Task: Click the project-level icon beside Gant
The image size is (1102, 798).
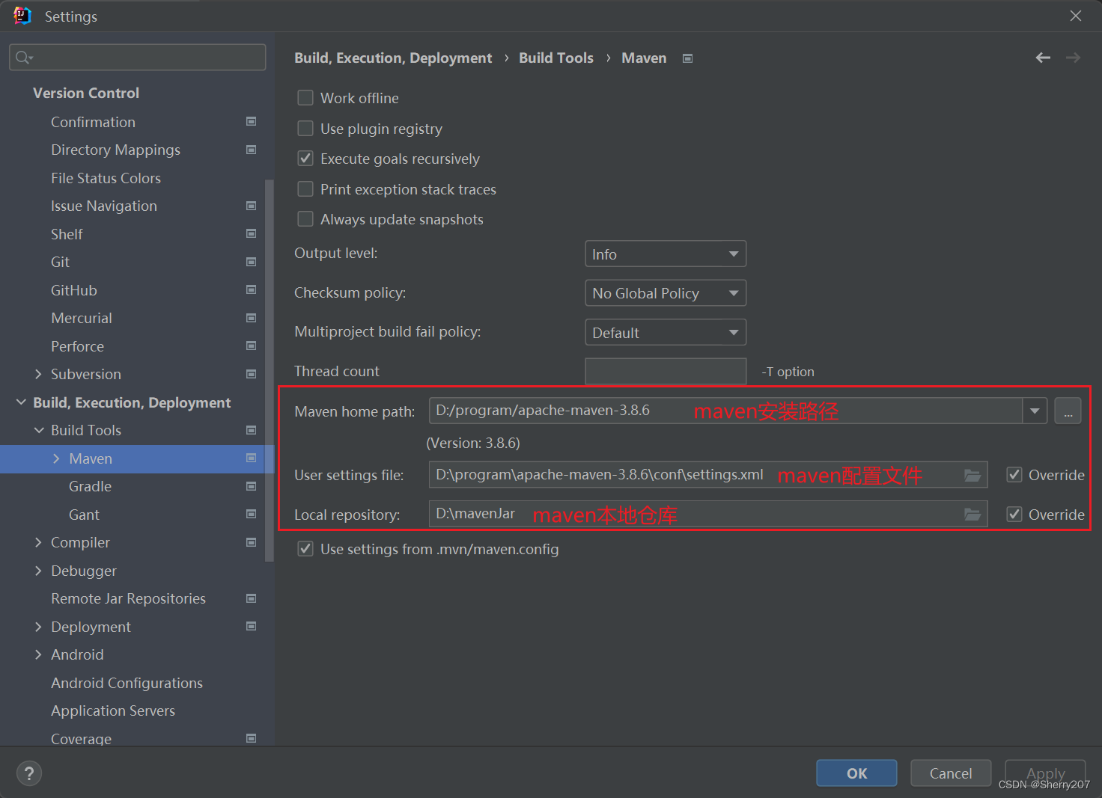Action: tap(252, 514)
